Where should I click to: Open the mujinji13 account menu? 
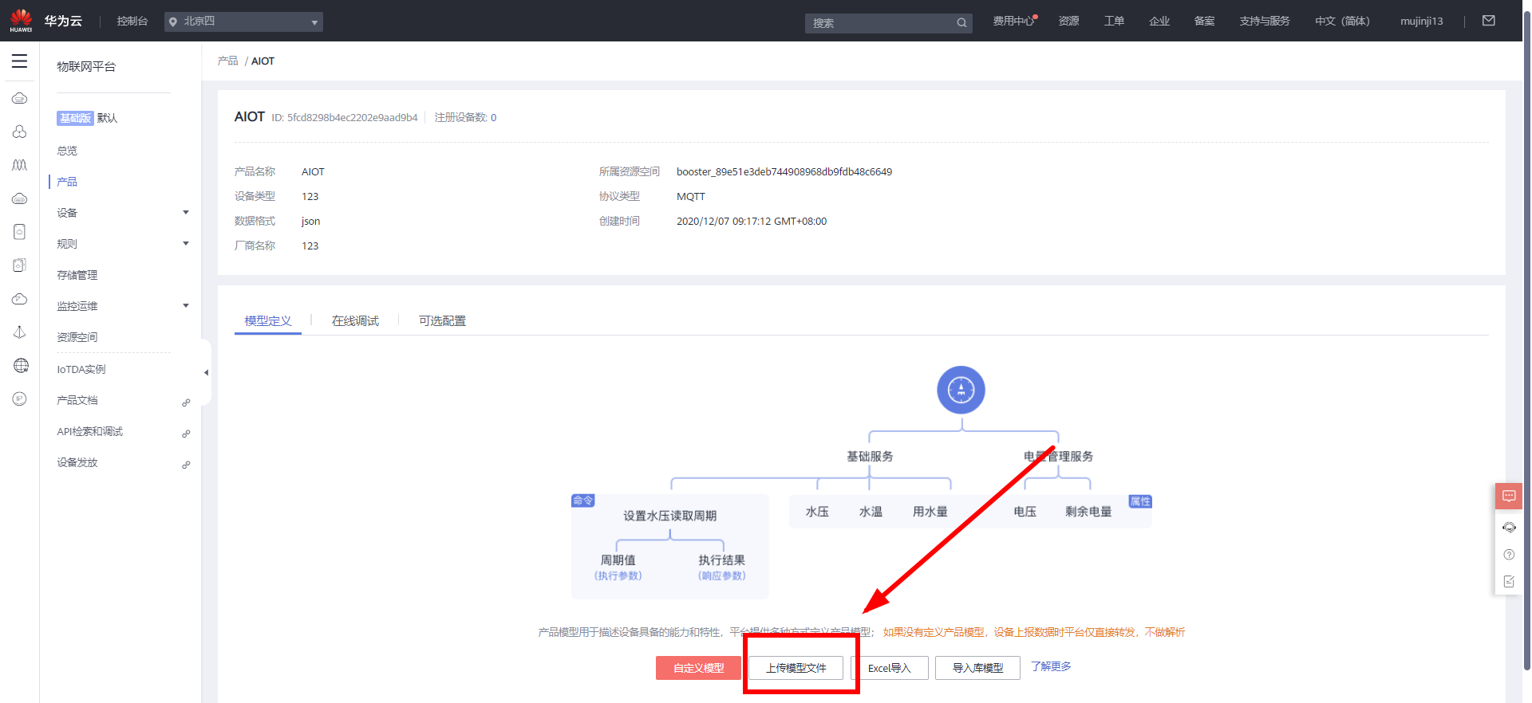1421,22
